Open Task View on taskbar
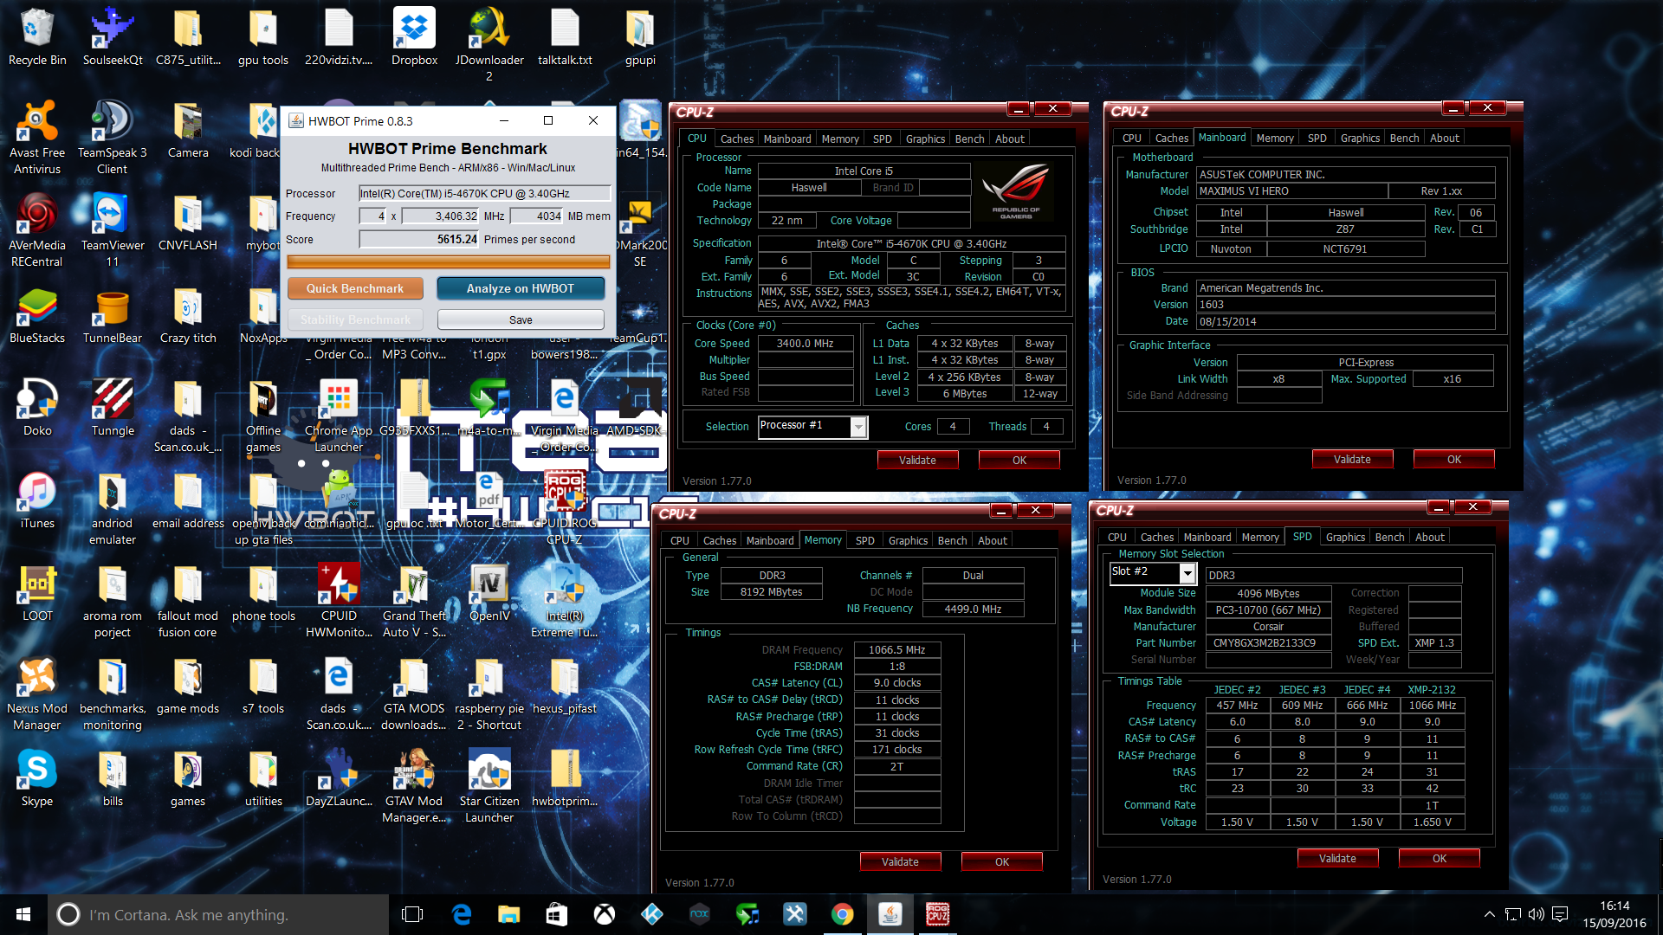Viewport: 1663px width, 935px height. point(412,914)
